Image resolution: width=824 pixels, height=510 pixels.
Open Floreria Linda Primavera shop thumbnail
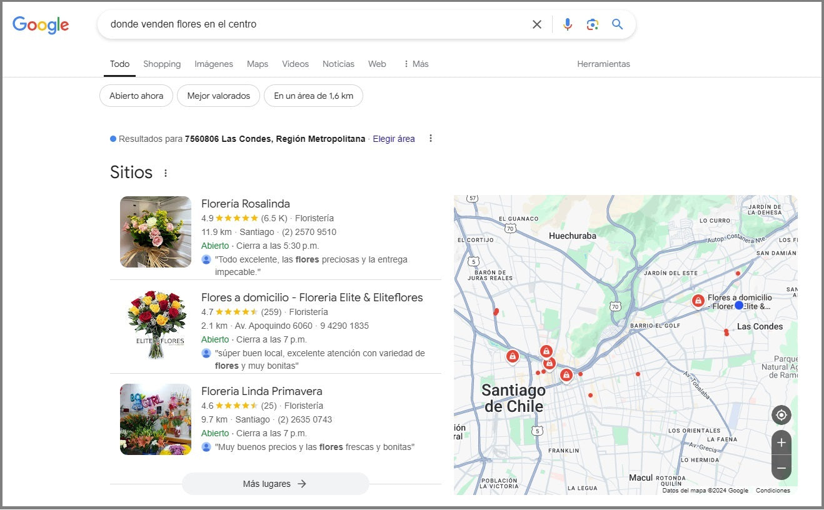click(156, 419)
